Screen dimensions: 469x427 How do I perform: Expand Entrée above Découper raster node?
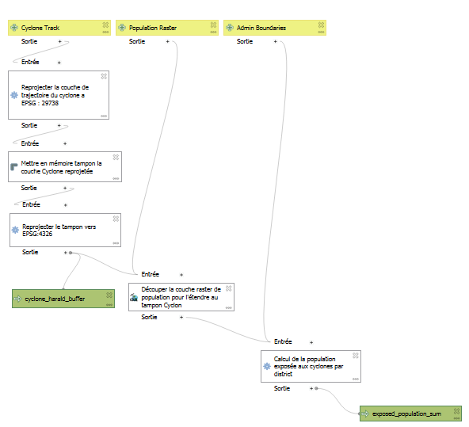(181, 274)
